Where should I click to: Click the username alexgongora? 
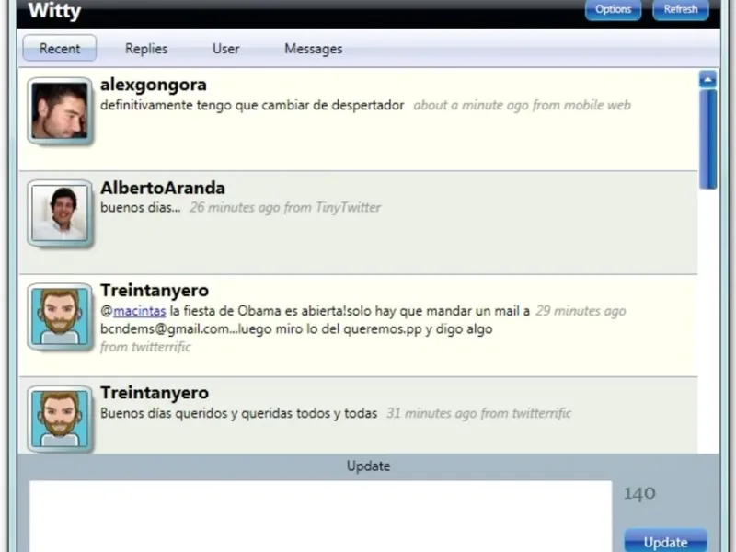pyautogui.click(x=154, y=85)
